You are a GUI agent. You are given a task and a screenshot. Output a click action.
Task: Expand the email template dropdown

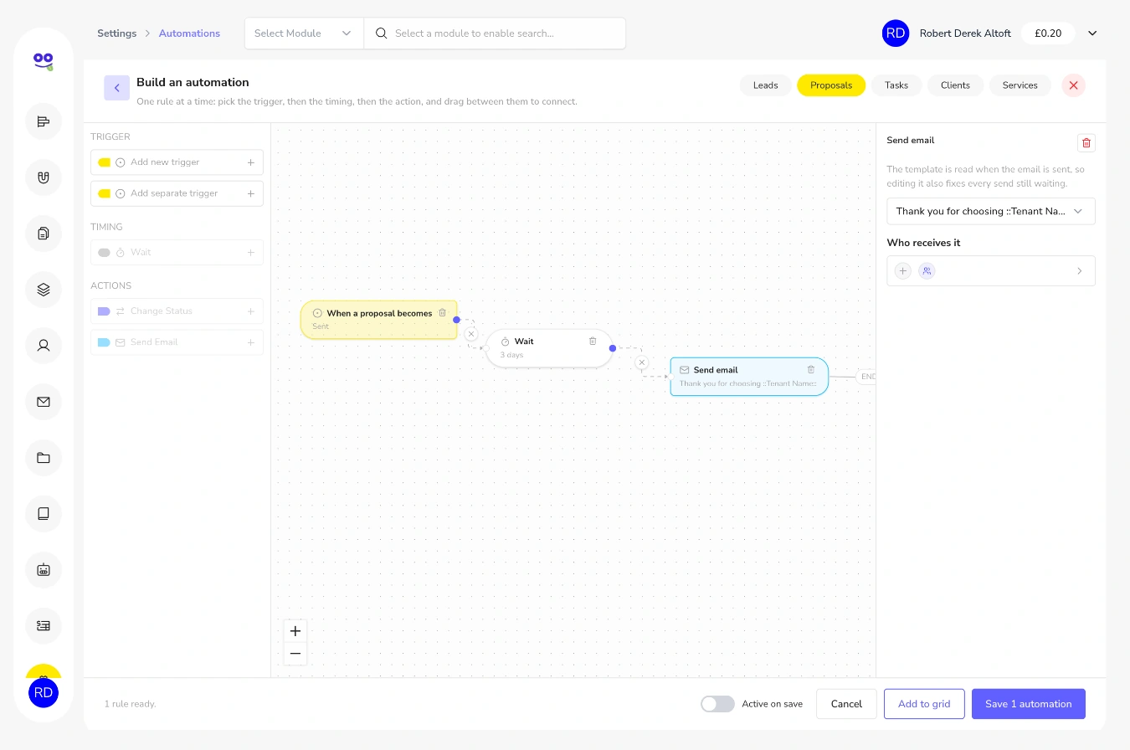tap(991, 211)
